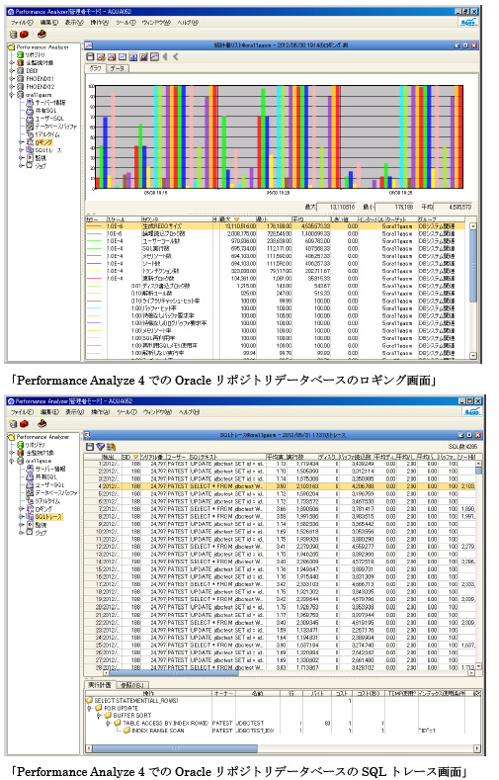Click the SELECT STATEMENT folder icon in the execution plan
The height and width of the screenshot is (780, 499).
click(90, 700)
